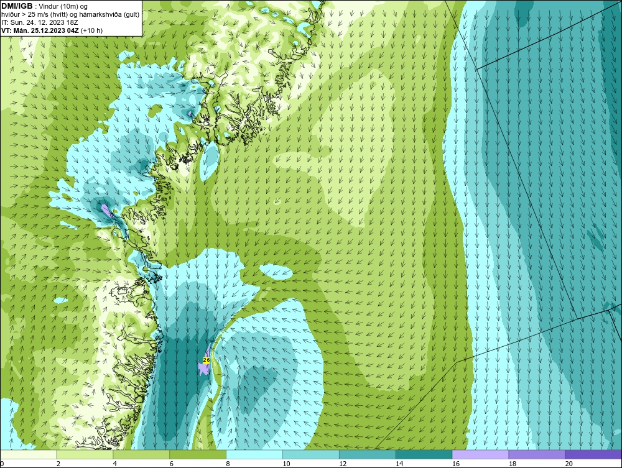This screenshot has height=468, width=622.
Task: Click the 14–16 m/s legend color swatch
Action: click(x=424, y=454)
